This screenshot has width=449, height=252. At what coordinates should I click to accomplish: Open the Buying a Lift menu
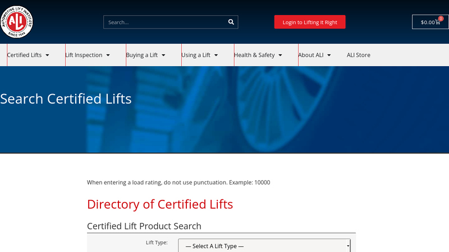click(142, 55)
